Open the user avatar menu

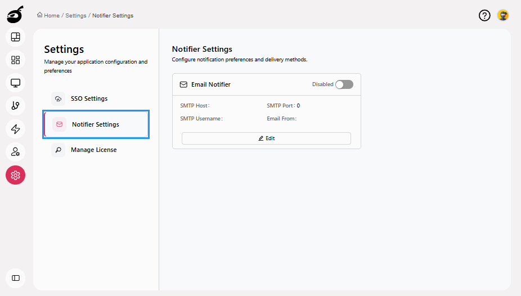(503, 15)
